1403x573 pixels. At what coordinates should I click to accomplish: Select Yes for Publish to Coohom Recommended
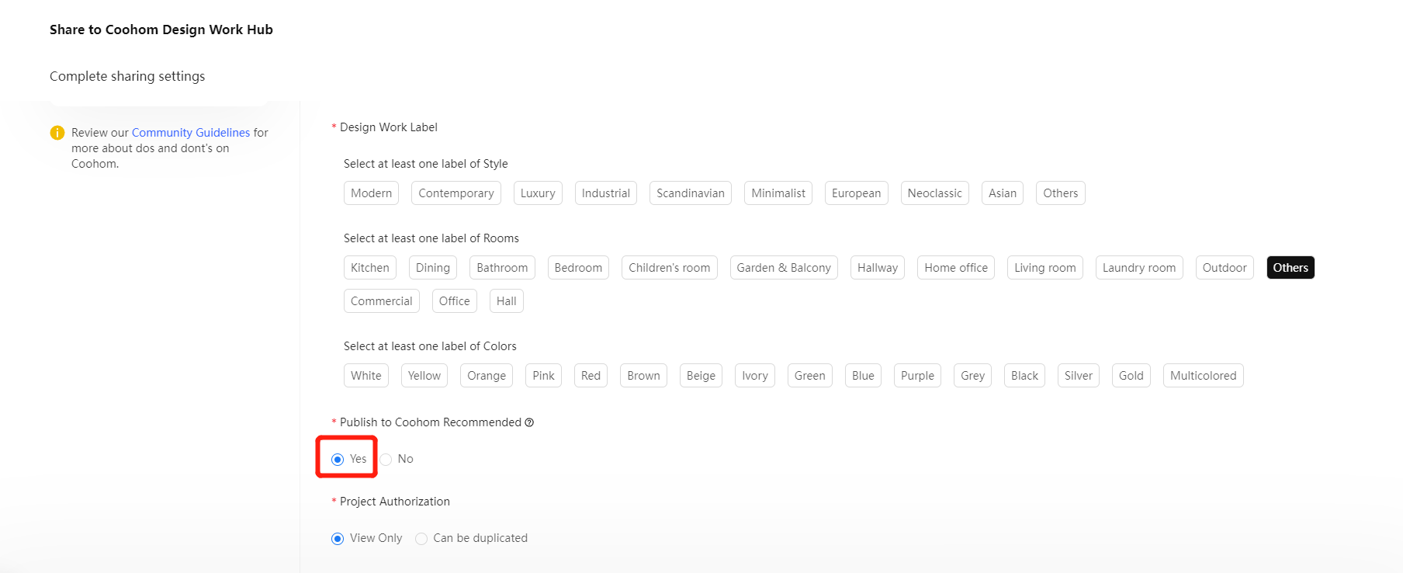click(x=338, y=460)
